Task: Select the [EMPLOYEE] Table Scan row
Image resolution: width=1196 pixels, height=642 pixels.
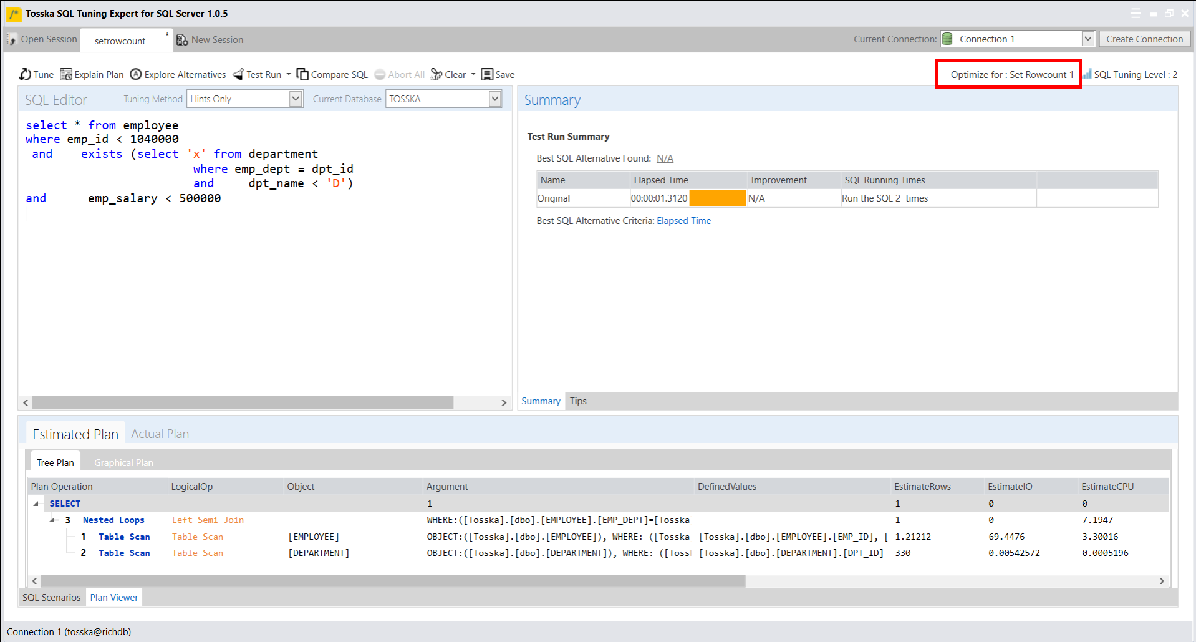Action: pos(599,537)
